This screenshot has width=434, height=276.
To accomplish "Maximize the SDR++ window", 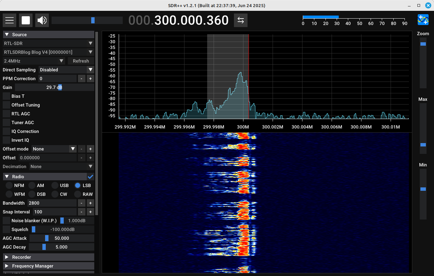I will tap(419, 5).
